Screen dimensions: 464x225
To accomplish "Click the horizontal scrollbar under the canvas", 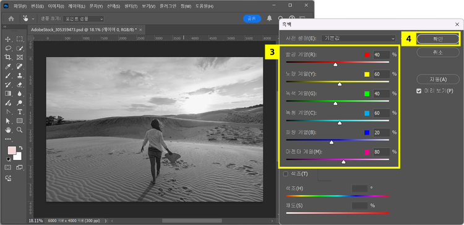I will [192, 221].
